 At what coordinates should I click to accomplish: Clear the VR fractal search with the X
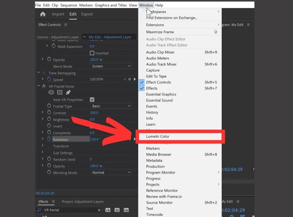[99, 210]
